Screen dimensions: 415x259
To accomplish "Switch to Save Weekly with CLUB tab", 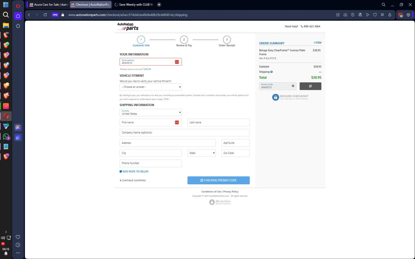I will 134,5.
